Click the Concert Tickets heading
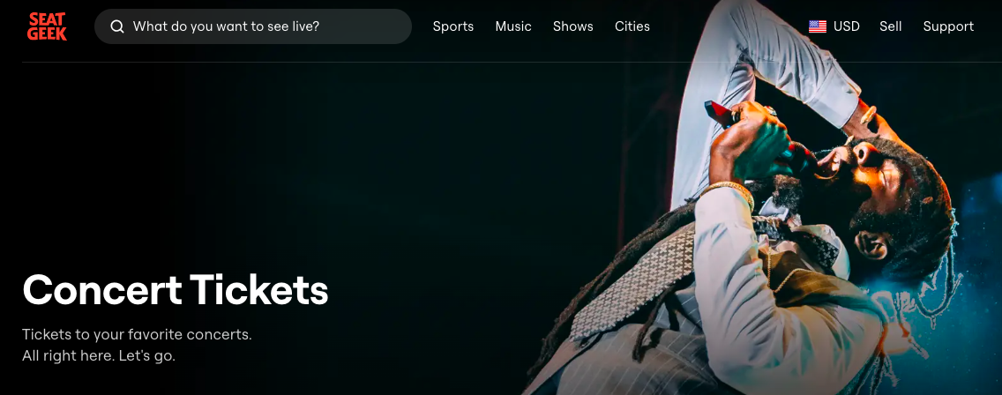 (x=176, y=289)
